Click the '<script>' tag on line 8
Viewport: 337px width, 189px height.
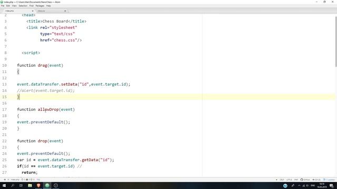click(x=31, y=52)
